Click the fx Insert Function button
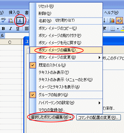Image resolution: width=124 pixels, height=133 pixels. [2, 36]
